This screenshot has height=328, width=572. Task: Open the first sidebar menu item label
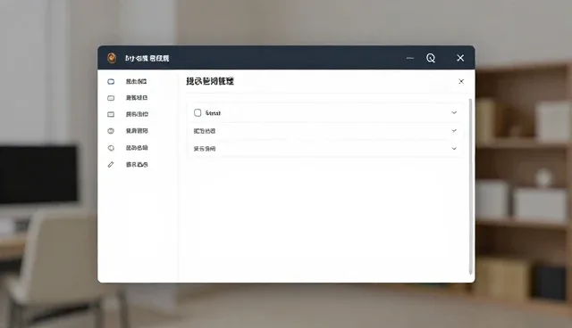(x=137, y=81)
